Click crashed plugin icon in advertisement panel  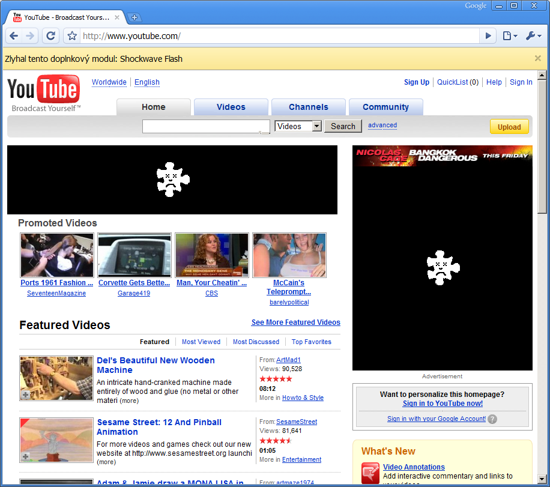pos(443,267)
